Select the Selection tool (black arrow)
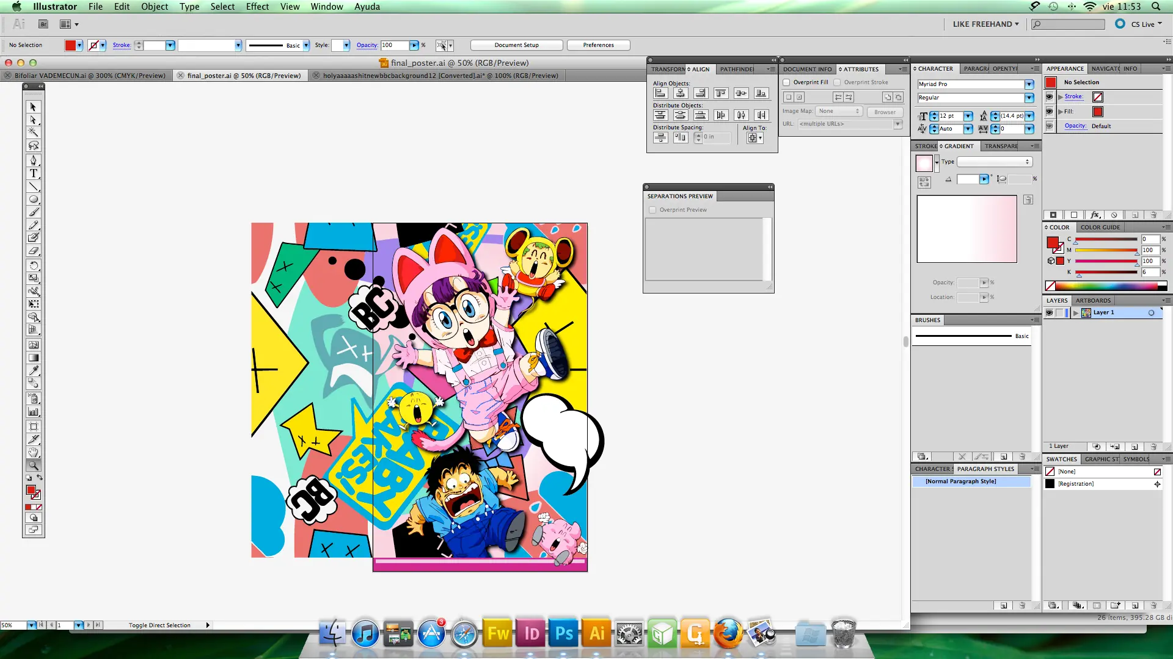Image resolution: width=1173 pixels, height=659 pixels. [33, 107]
